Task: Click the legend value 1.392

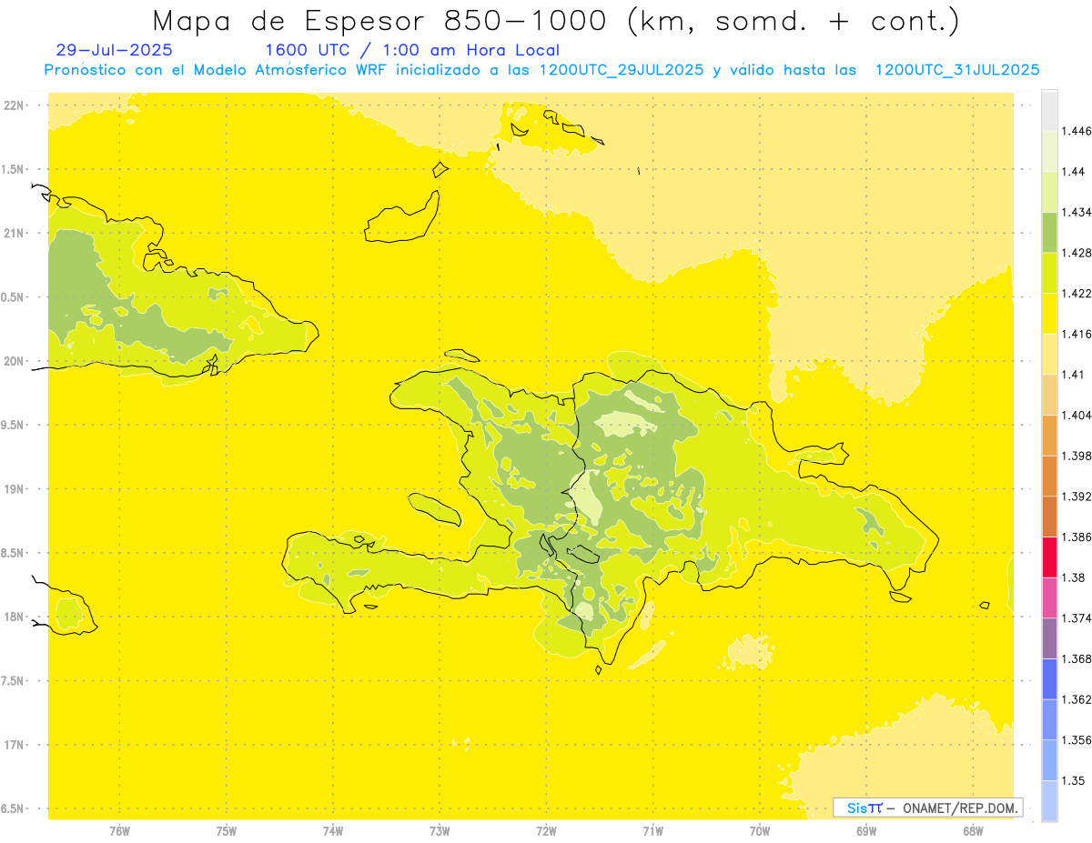Action: pos(1077,497)
